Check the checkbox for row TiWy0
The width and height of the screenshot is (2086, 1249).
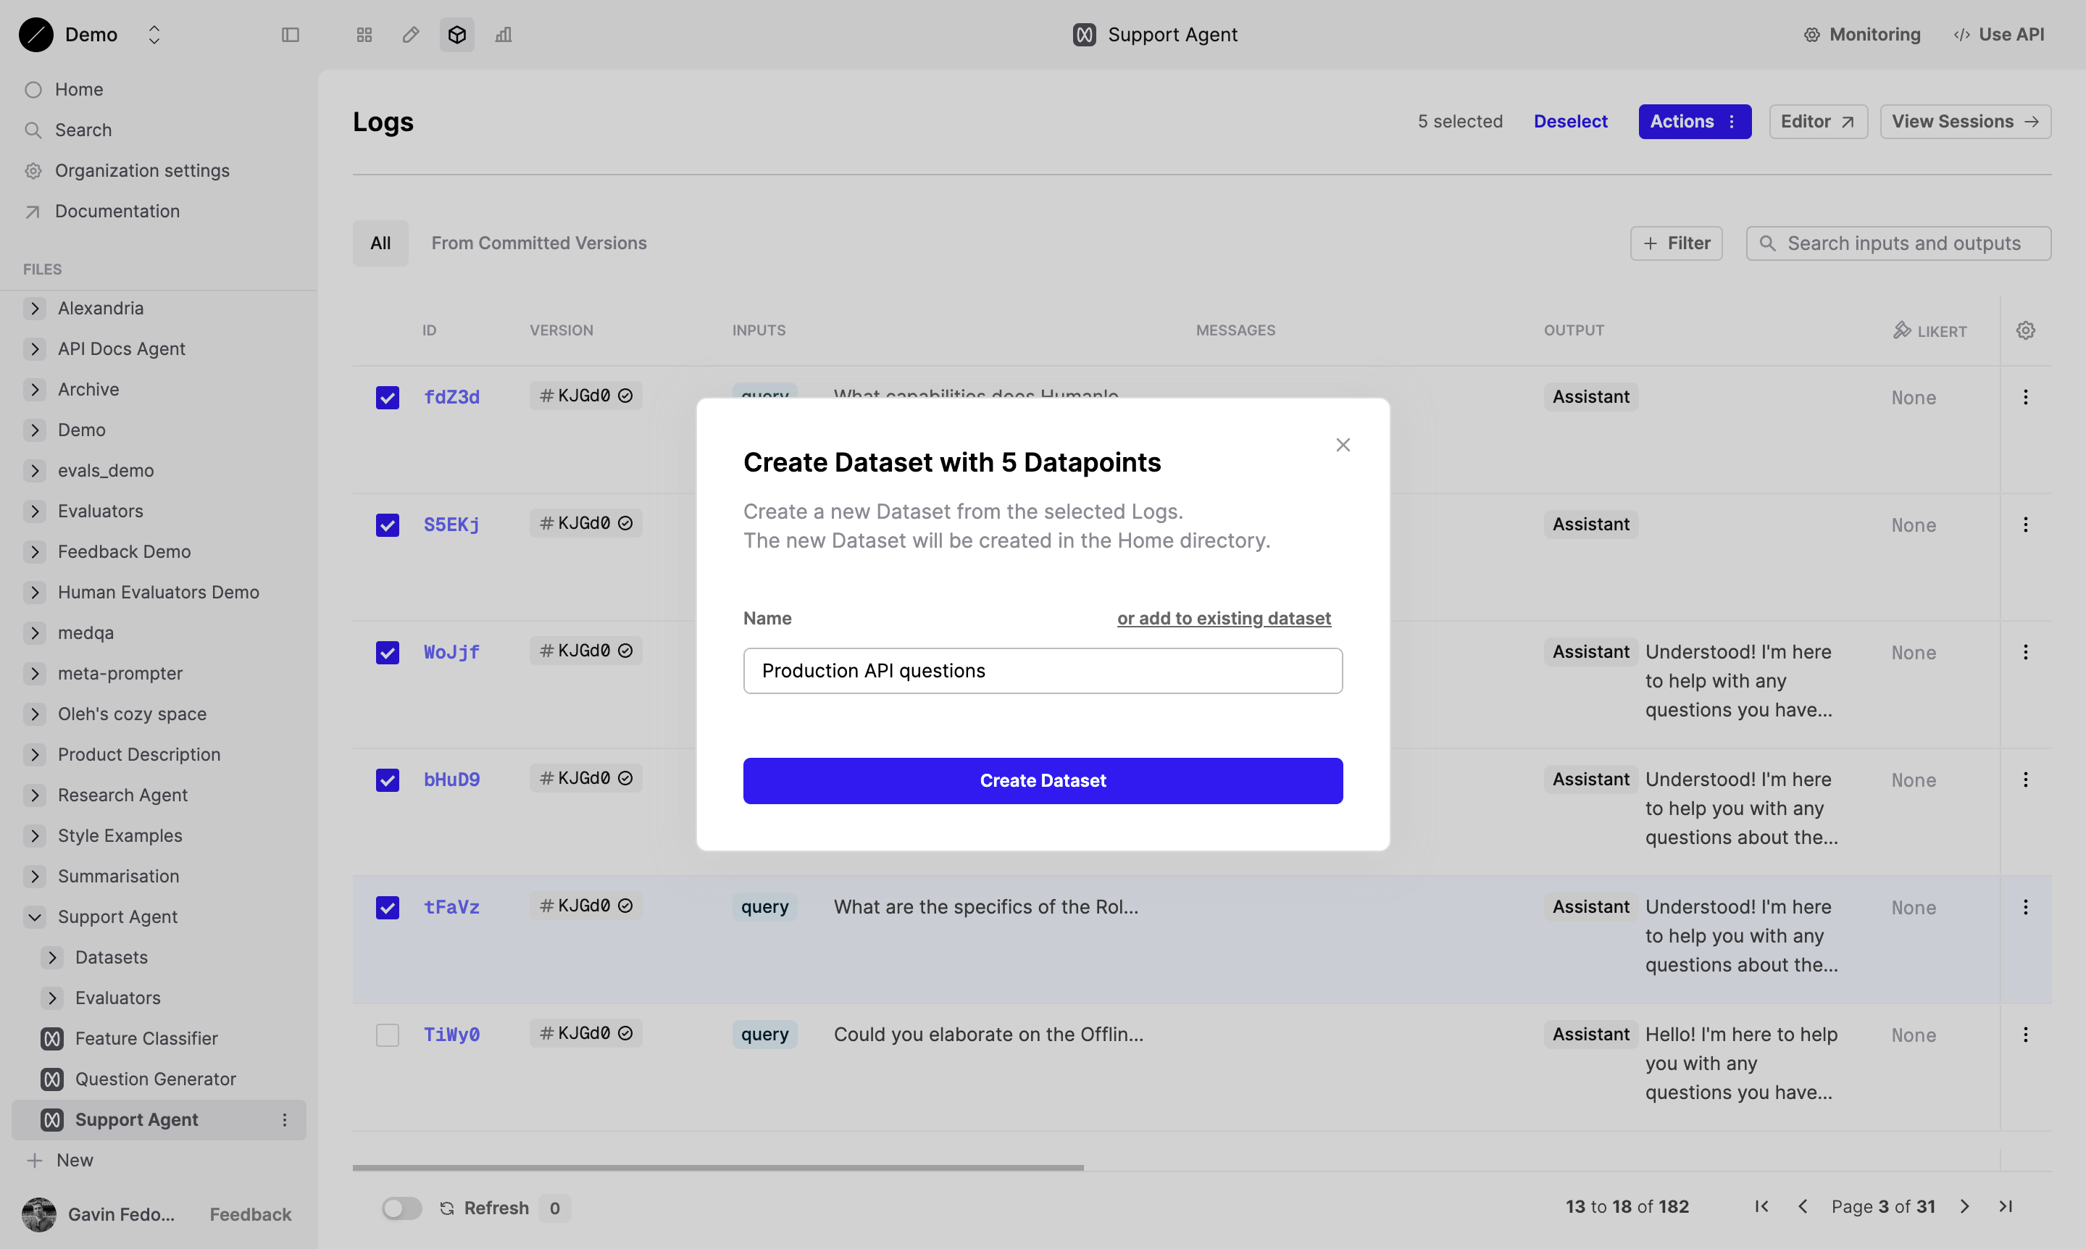point(387,1035)
